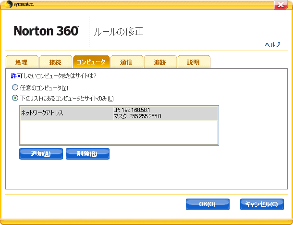This screenshot has height=225, width=293.
Task: Click the Norton 360 logo
Action: pos(46,31)
